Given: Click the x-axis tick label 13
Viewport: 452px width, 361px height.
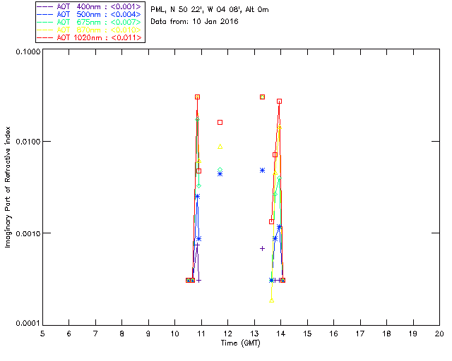Looking at the screenshot, I should click(254, 334).
